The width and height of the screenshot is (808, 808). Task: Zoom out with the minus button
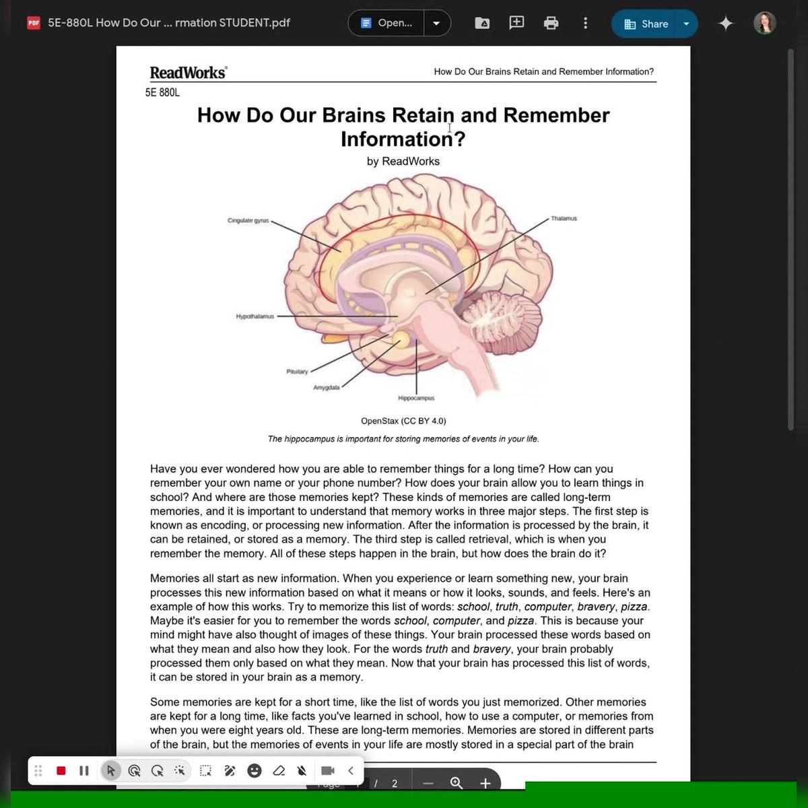click(428, 783)
